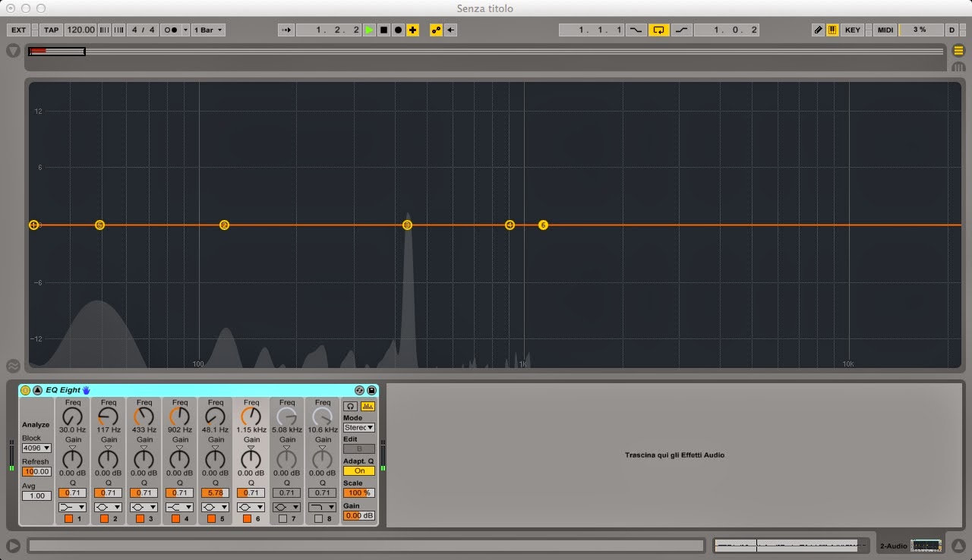Switch to Arrangement view with yellow selector icon
Screen dimensions: 972x560
coord(958,51)
